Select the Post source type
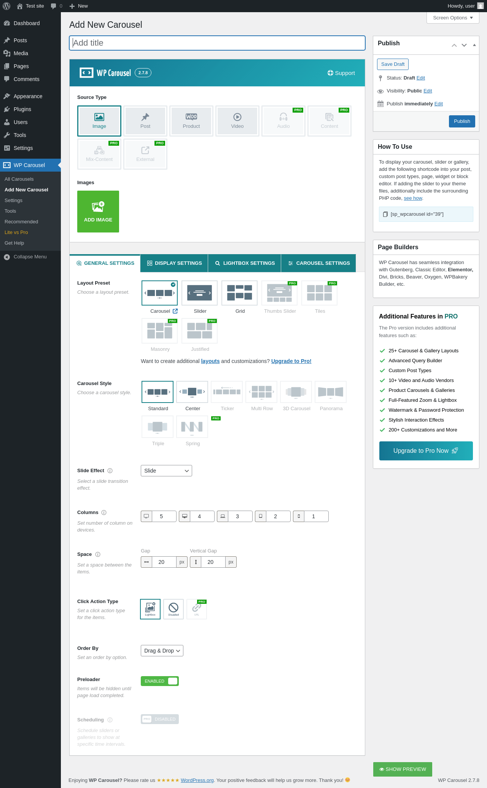 click(145, 121)
